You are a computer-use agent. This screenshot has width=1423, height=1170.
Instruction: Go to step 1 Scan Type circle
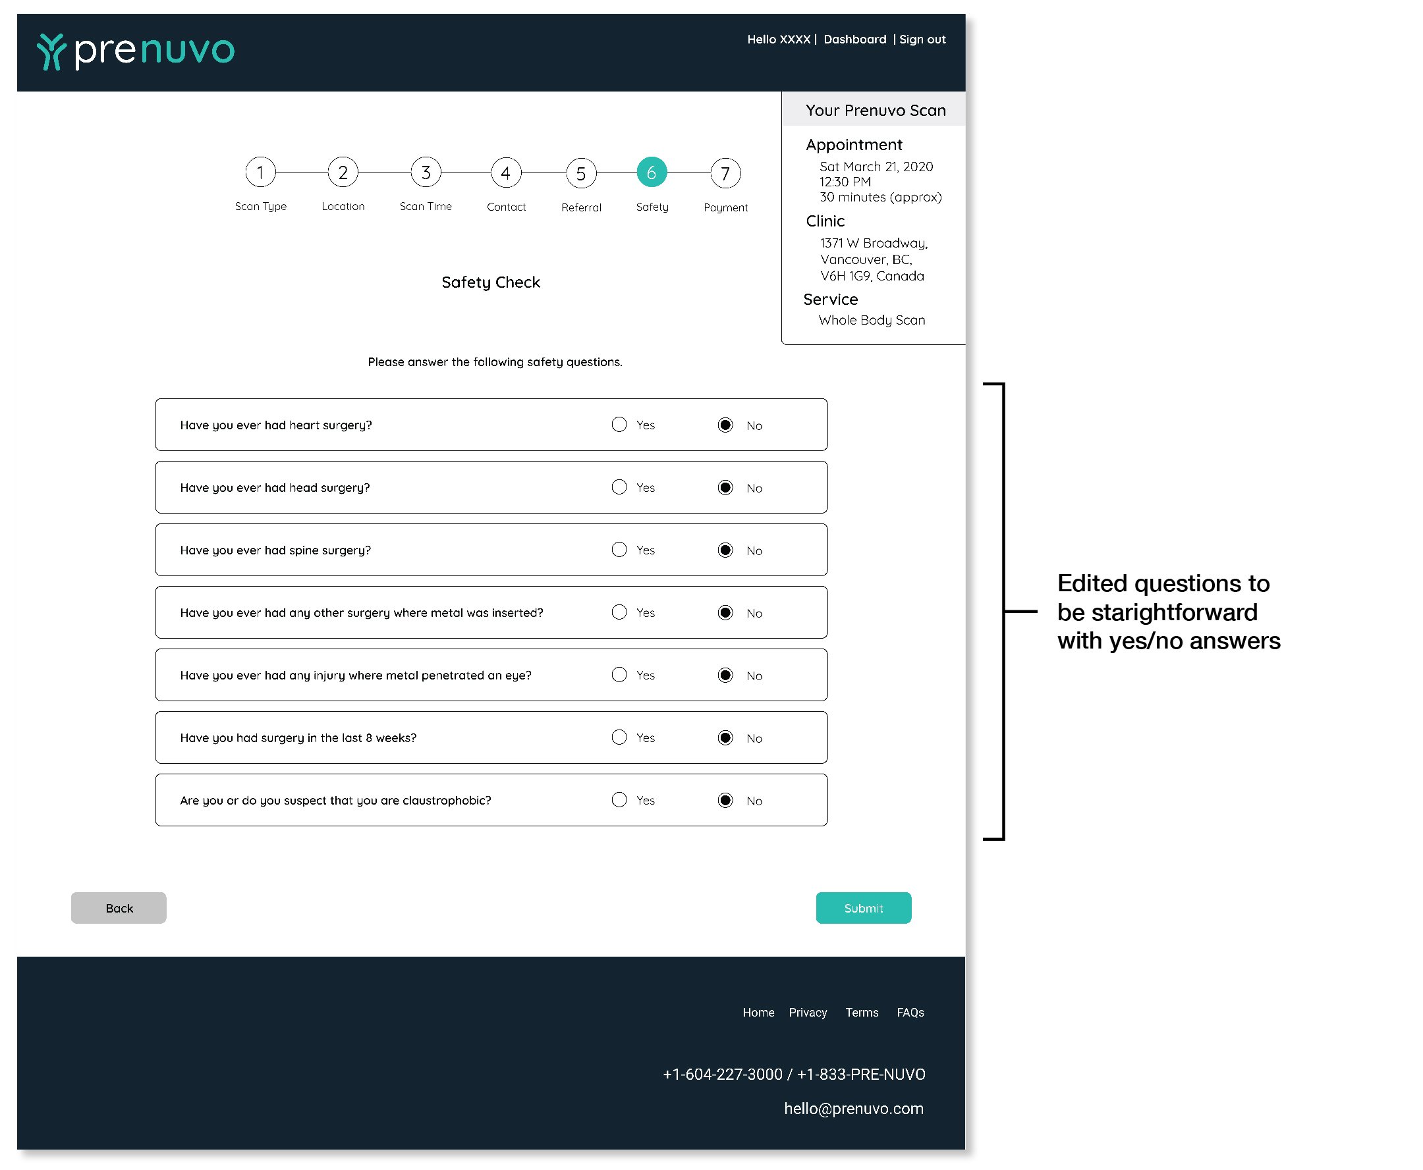260,172
